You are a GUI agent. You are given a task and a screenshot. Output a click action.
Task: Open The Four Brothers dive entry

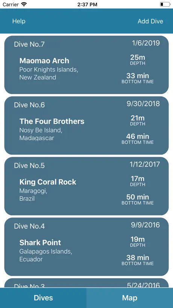[x=86, y=125]
